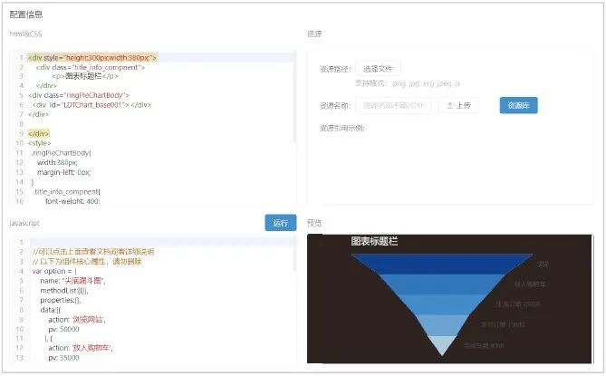Click the .title_info_compnent CSS selector line

point(66,192)
